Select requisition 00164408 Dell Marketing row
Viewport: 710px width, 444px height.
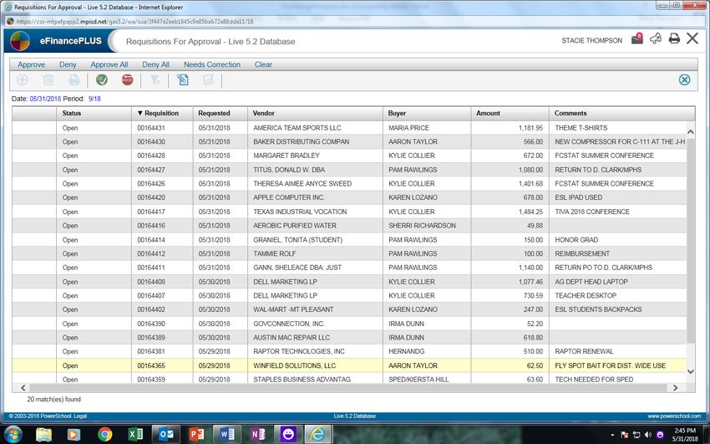coord(349,282)
